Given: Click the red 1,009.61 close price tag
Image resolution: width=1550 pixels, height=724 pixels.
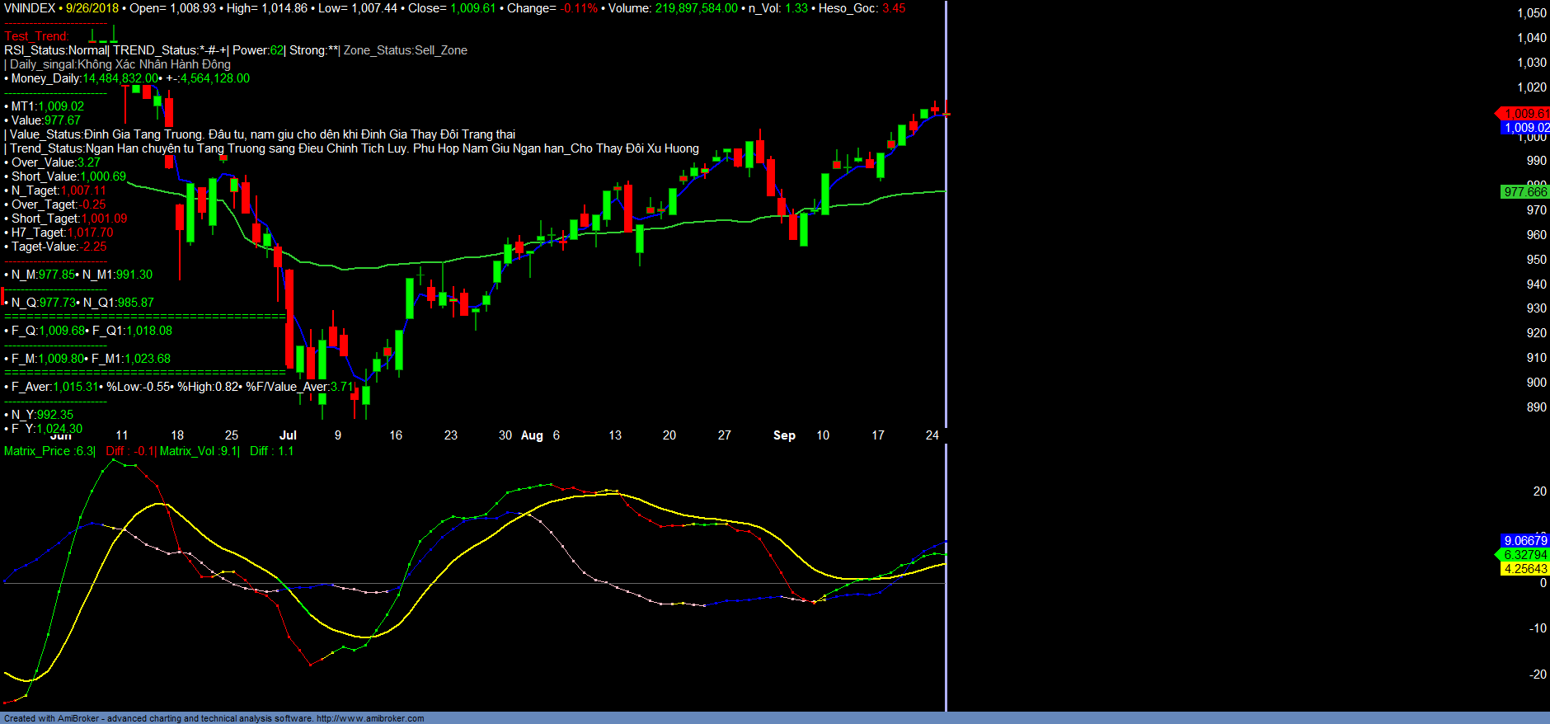Looking at the screenshot, I should tap(1524, 114).
